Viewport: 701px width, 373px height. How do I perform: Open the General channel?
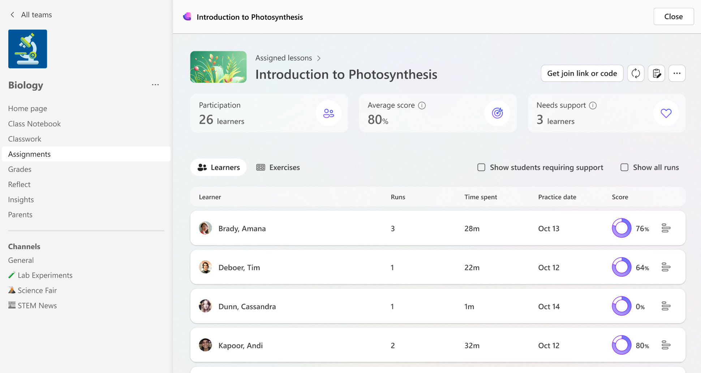pos(21,260)
